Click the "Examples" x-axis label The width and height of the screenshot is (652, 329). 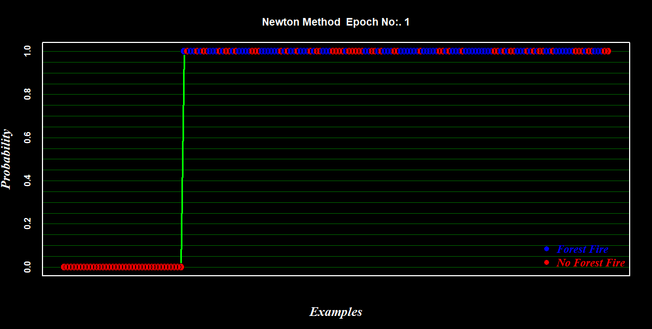pos(336,312)
